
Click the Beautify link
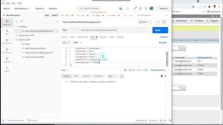163,42
